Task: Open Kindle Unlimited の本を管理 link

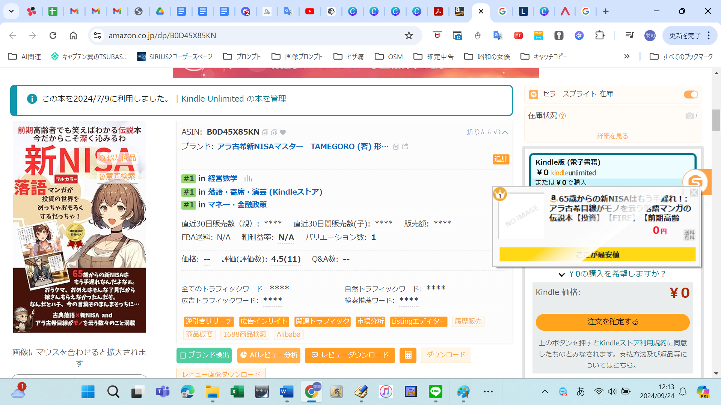Action: click(x=234, y=99)
